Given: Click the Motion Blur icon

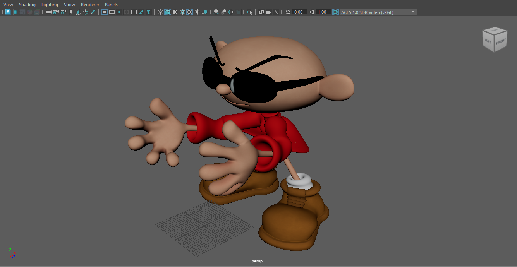Looking at the screenshot, I should point(223,12).
